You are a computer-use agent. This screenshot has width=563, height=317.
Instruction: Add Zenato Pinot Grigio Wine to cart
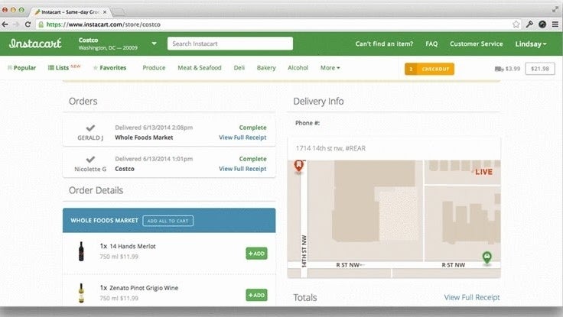click(x=256, y=295)
